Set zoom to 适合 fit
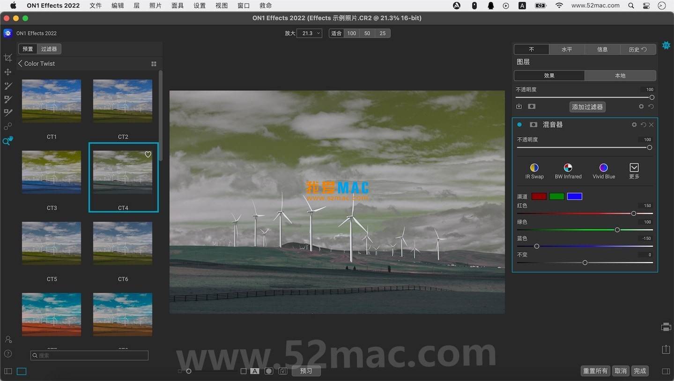 (336, 33)
